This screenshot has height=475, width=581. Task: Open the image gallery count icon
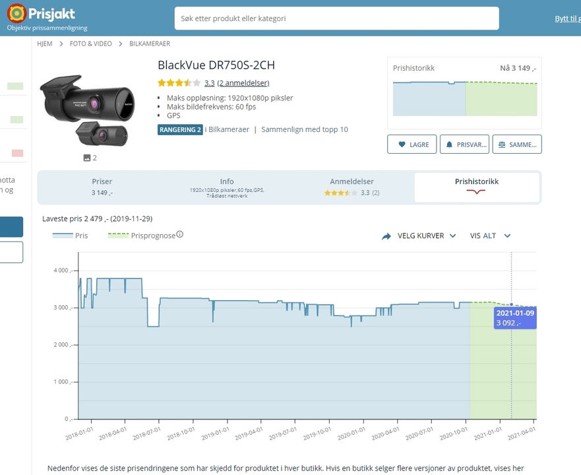click(x=90, y=158)
